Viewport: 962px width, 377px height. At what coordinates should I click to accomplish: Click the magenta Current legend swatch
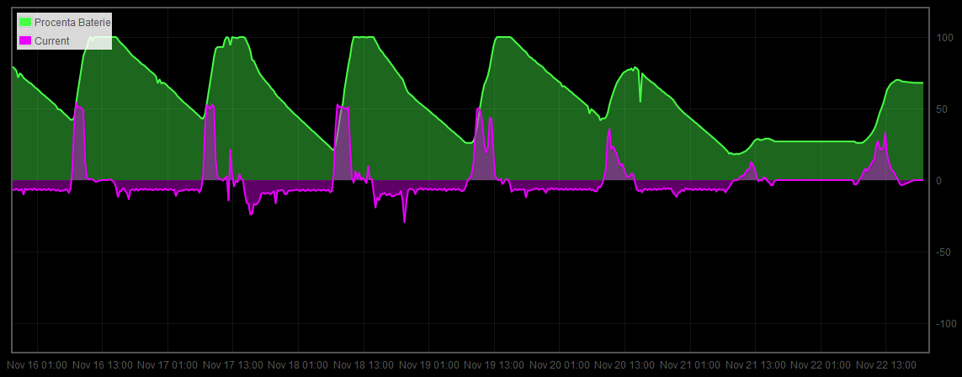coord(25,40)
